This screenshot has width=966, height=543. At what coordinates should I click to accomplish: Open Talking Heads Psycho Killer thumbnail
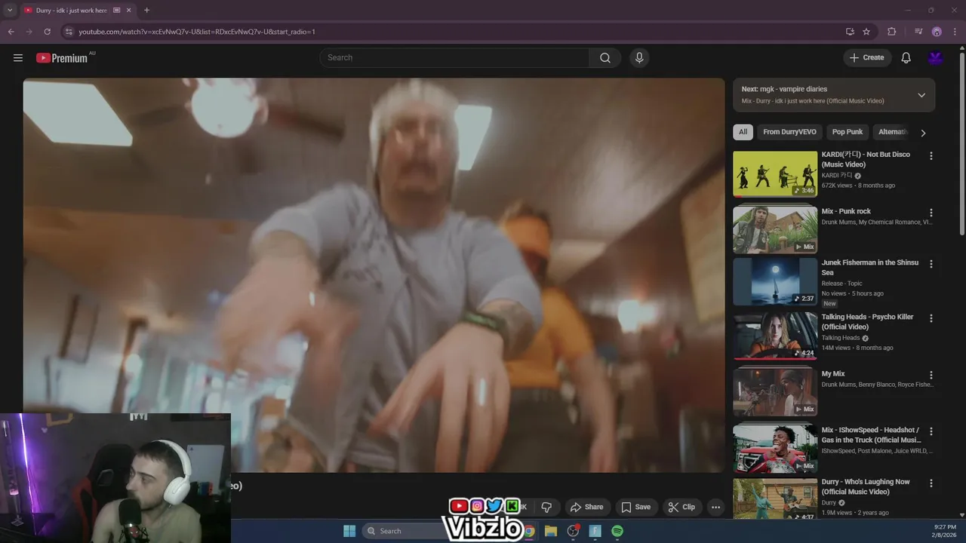775,336
